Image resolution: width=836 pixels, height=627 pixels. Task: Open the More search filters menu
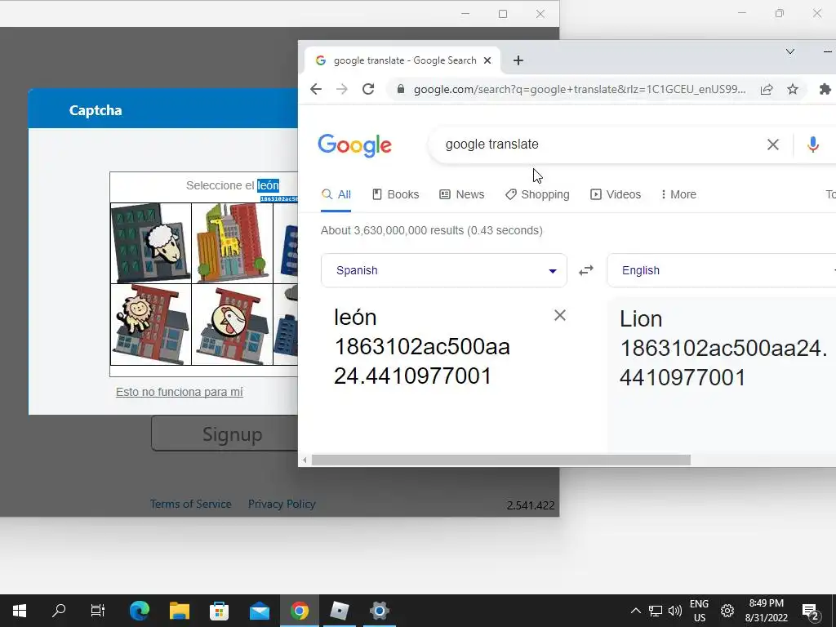point(678,194)
